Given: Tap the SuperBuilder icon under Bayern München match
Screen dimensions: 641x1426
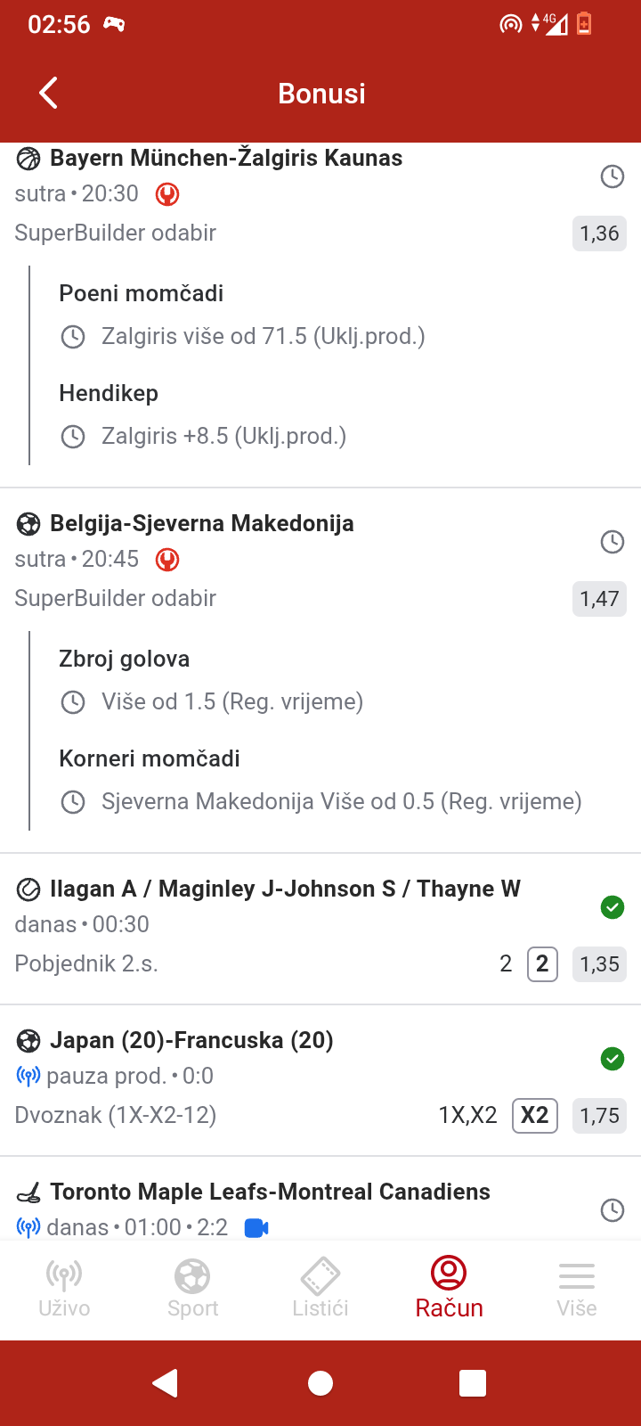Looking at the screenshot, I should pos(167,193).
